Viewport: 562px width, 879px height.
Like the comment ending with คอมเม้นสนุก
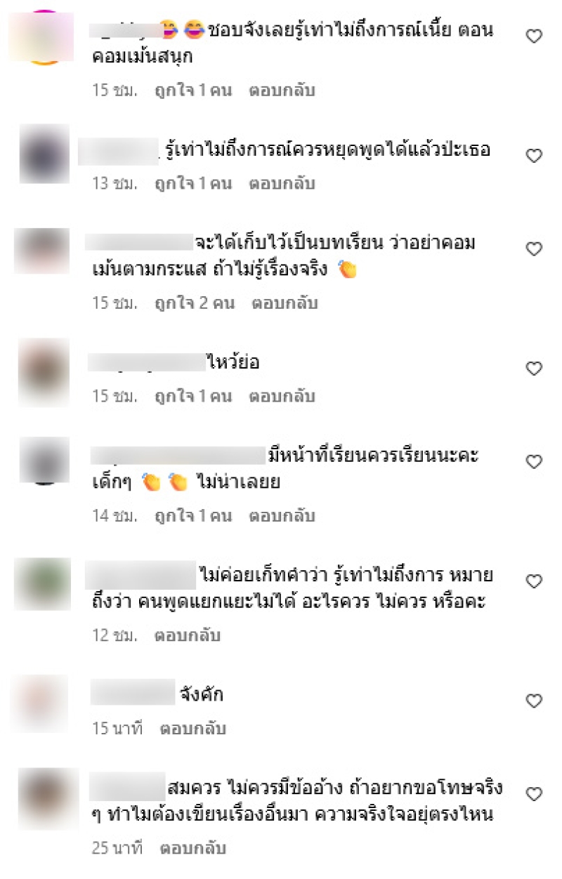[535, 37]
